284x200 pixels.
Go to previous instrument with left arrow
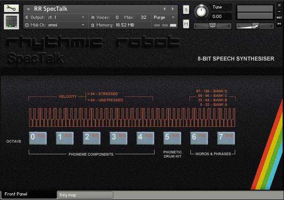point(164,9)
